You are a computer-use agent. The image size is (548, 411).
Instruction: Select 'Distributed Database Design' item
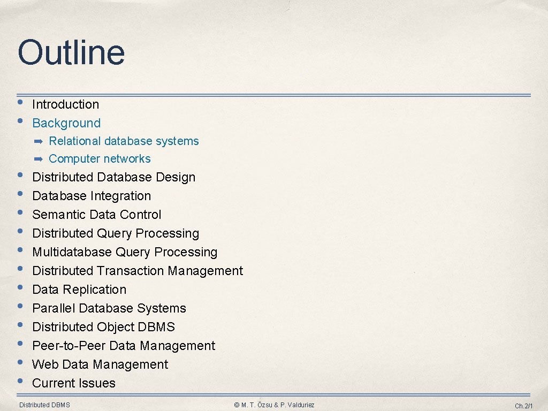(x=113, y=178)
